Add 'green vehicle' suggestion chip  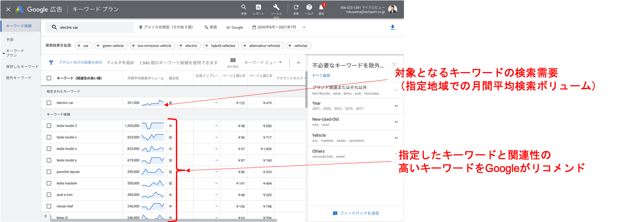[x=111, y=46]
